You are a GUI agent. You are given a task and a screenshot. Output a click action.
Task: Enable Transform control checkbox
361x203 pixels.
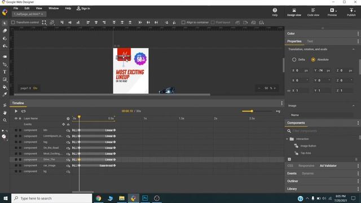[x=13, y=23]
